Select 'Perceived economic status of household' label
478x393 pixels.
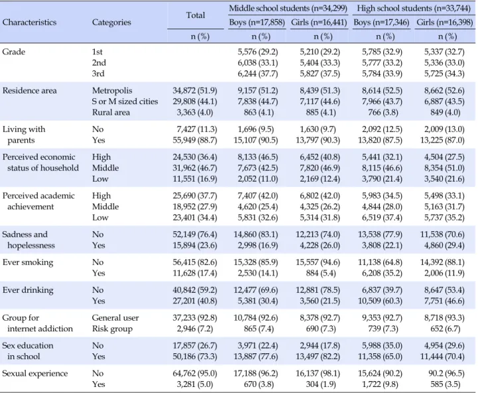40,162
